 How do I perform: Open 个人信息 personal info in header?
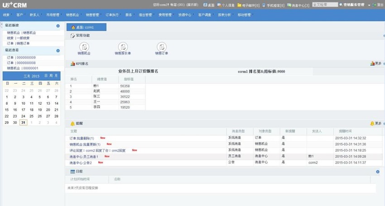226,5
